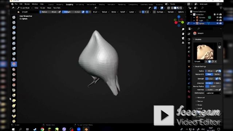Image resolution: width=233 pixels, height=131 pixels.
Task: Select the active Smooth brush tool
Action: pos(14,64)
